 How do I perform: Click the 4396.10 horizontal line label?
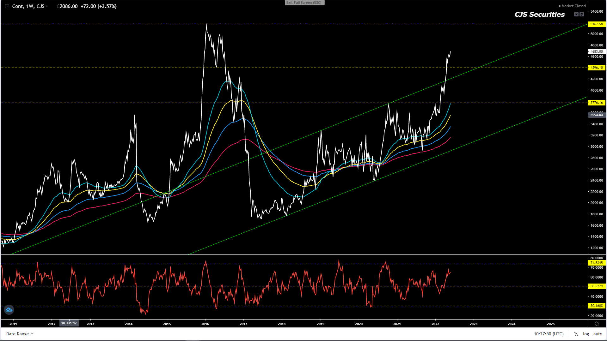tap(597, 68)
